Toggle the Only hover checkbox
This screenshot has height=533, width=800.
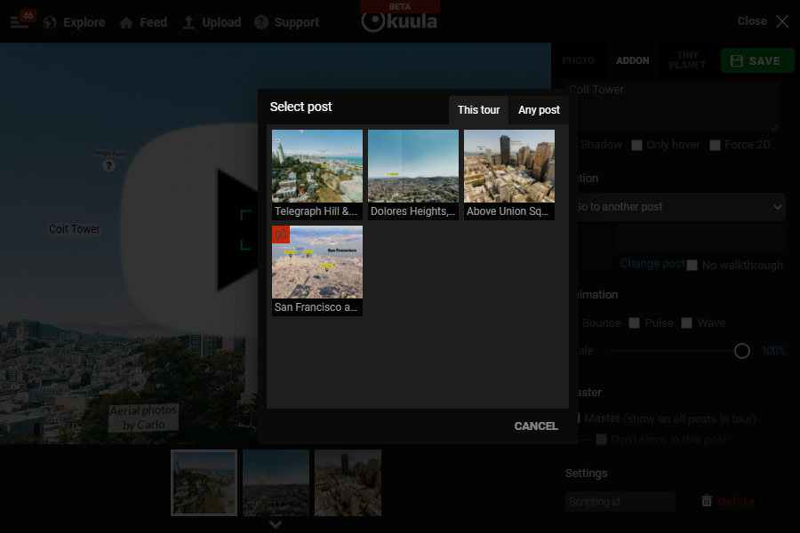pos(636,146)
